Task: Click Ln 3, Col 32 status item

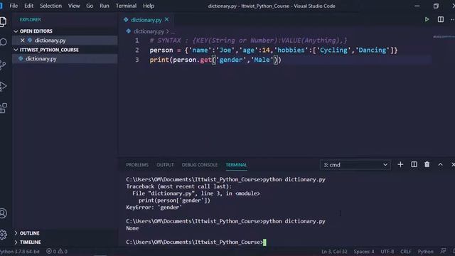Action: pyautogui.click(x=334, y=252)
